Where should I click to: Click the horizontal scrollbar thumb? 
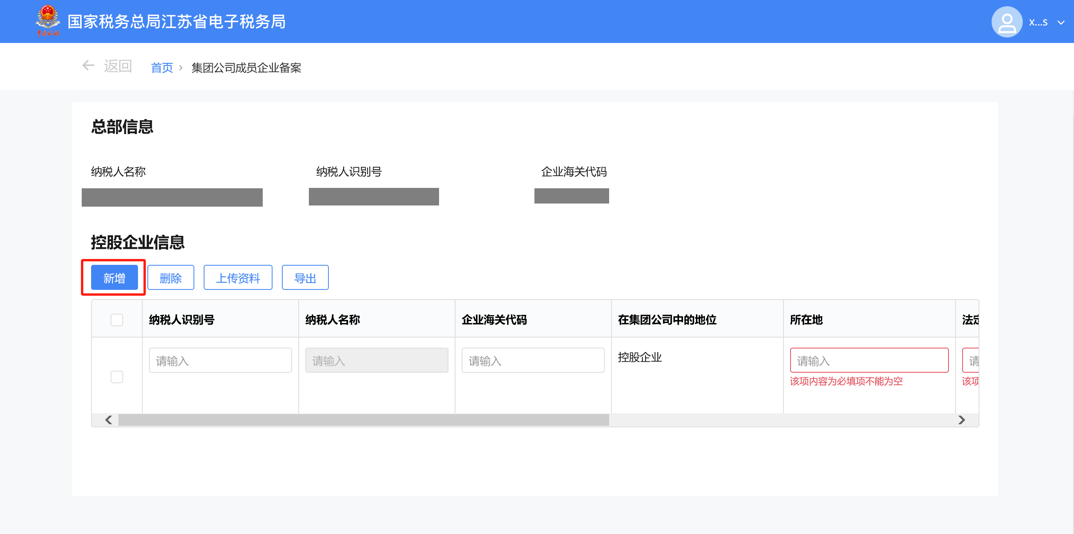tap(363, 420)
